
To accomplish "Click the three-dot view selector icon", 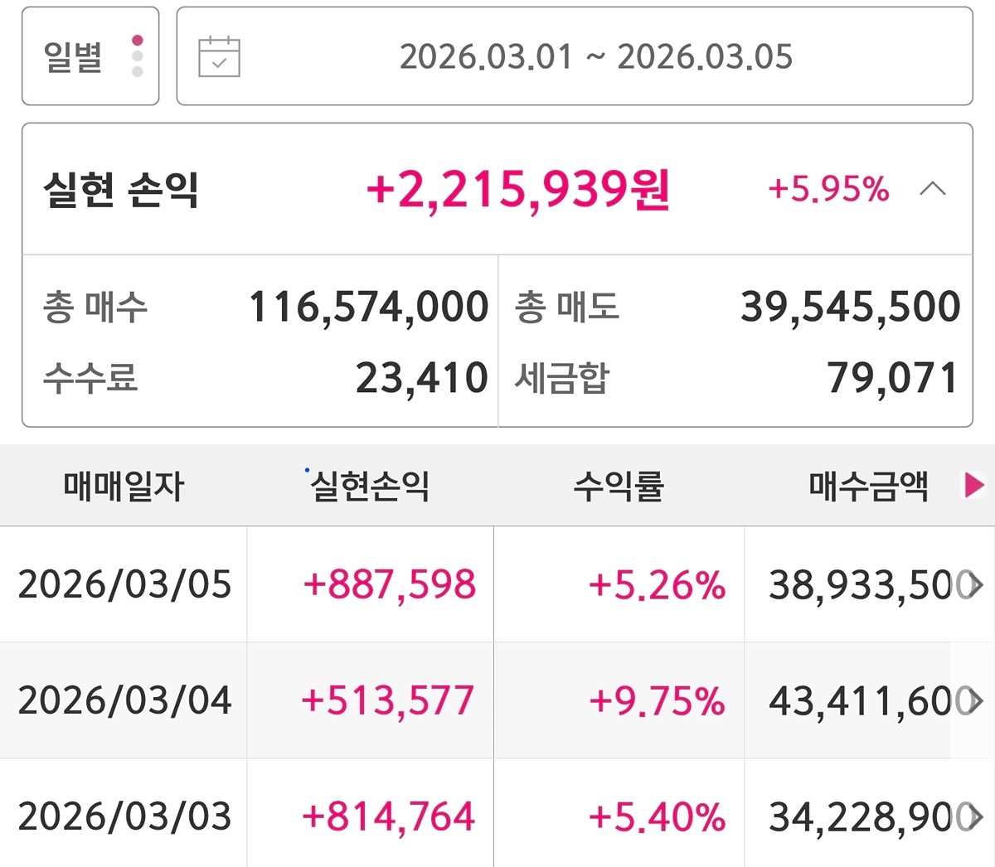I will [138, 56].
